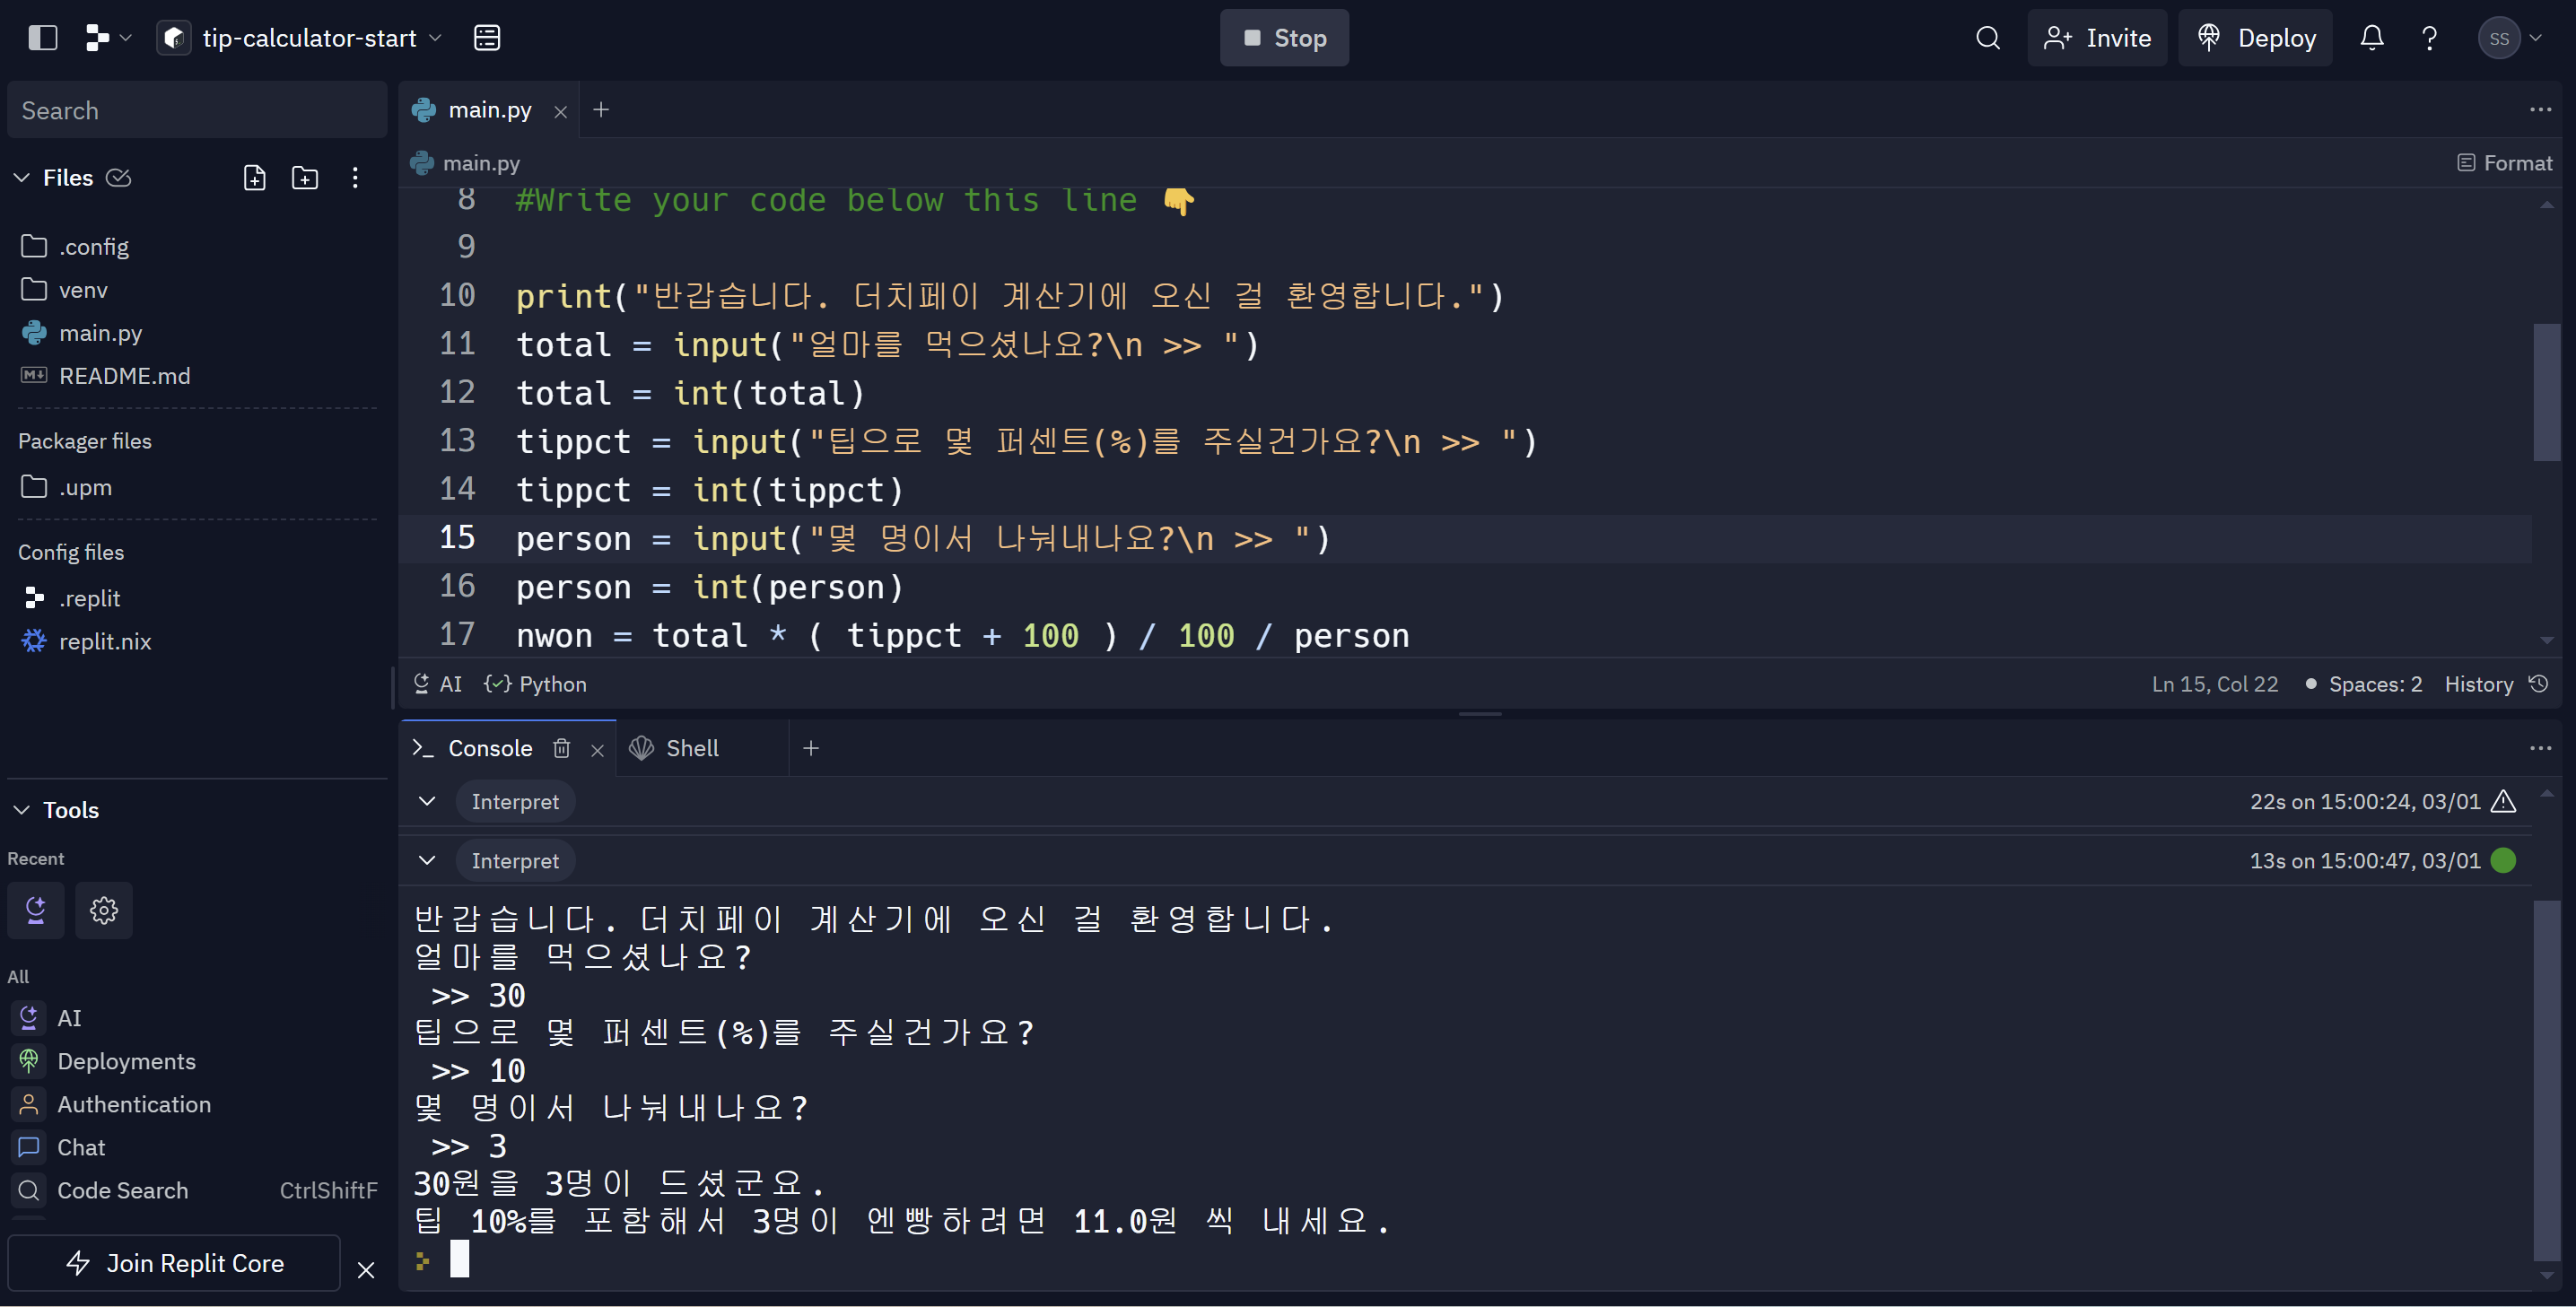Clear console with trash icon
2576x1307 pixels.
(x=562, y=748)
